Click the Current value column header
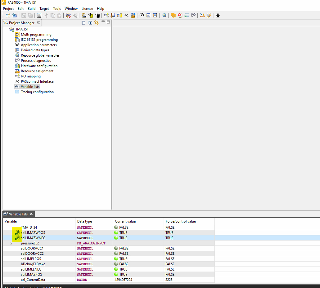This screenshot has width=320, height=288. click(x=138, y=221)
